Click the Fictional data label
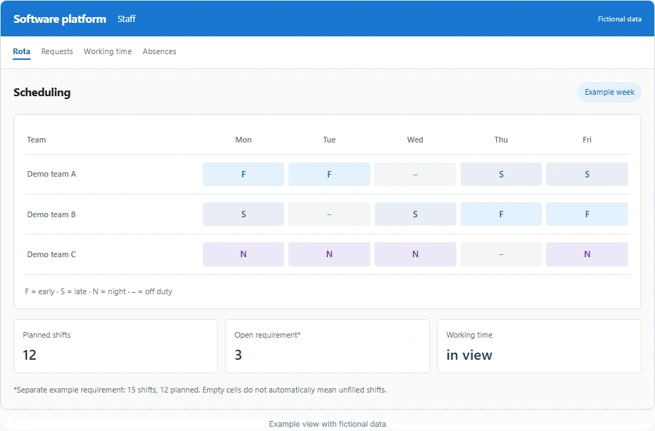 [619, 19]
